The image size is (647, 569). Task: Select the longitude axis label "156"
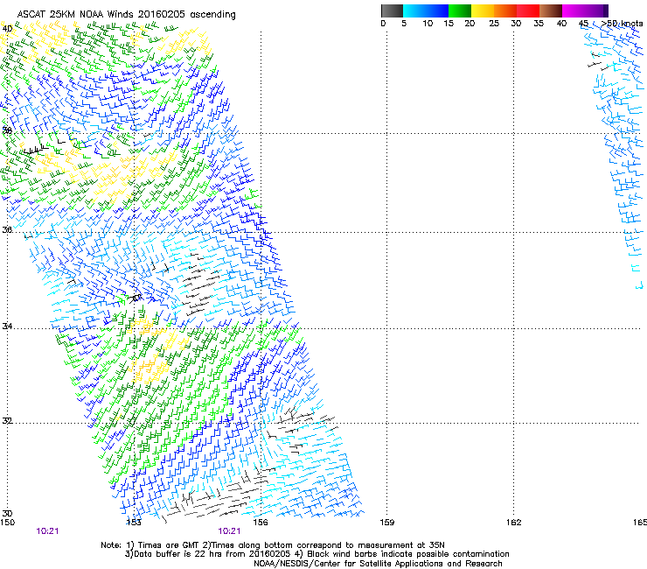pyautogui.click(x=261, y=523)
